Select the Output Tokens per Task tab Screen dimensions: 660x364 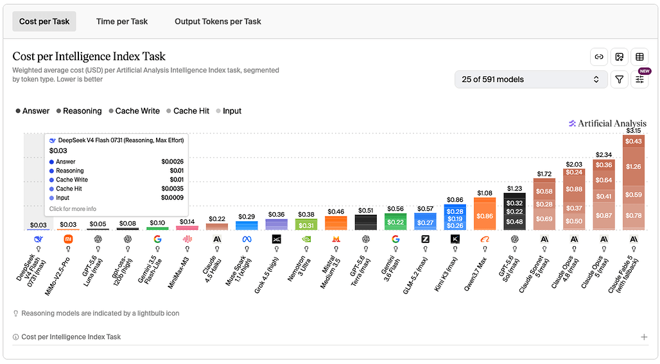tap(218, 21)
